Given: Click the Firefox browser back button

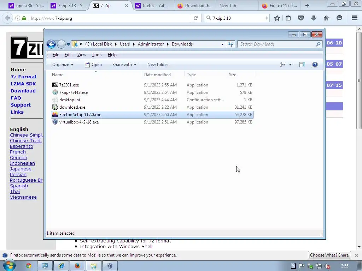Looking at the screenshot, I should pyautogui.click(x=7, y=18).
